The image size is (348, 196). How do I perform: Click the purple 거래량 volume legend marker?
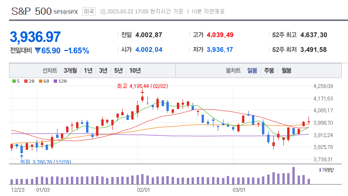(x=320, y=170)
